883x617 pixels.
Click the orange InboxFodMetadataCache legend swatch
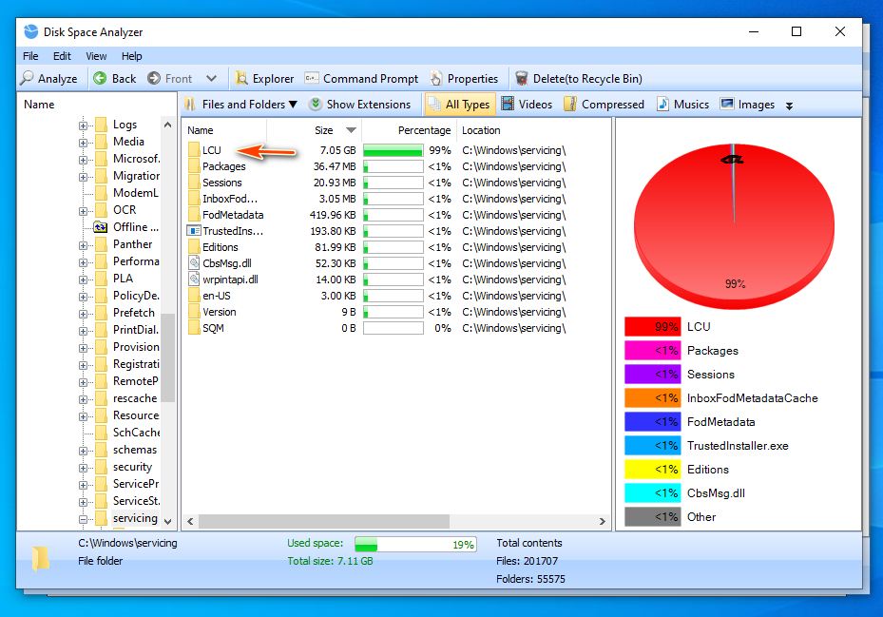click(652, 397)
